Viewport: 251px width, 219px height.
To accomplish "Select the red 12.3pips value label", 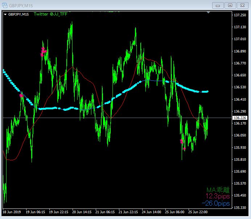I will click(x=218, y=196).
